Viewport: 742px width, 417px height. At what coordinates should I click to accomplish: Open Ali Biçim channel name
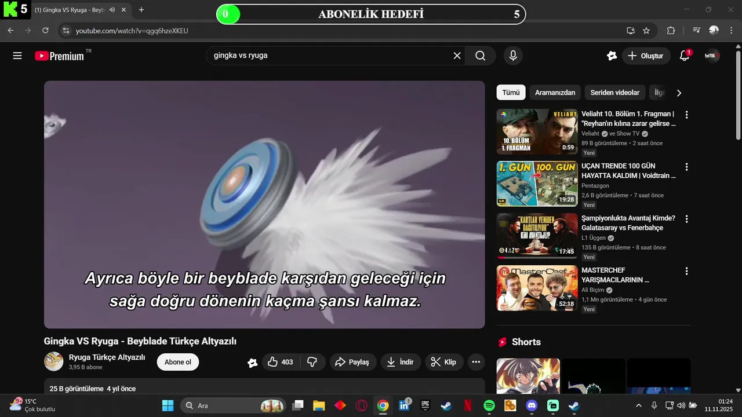593,290
